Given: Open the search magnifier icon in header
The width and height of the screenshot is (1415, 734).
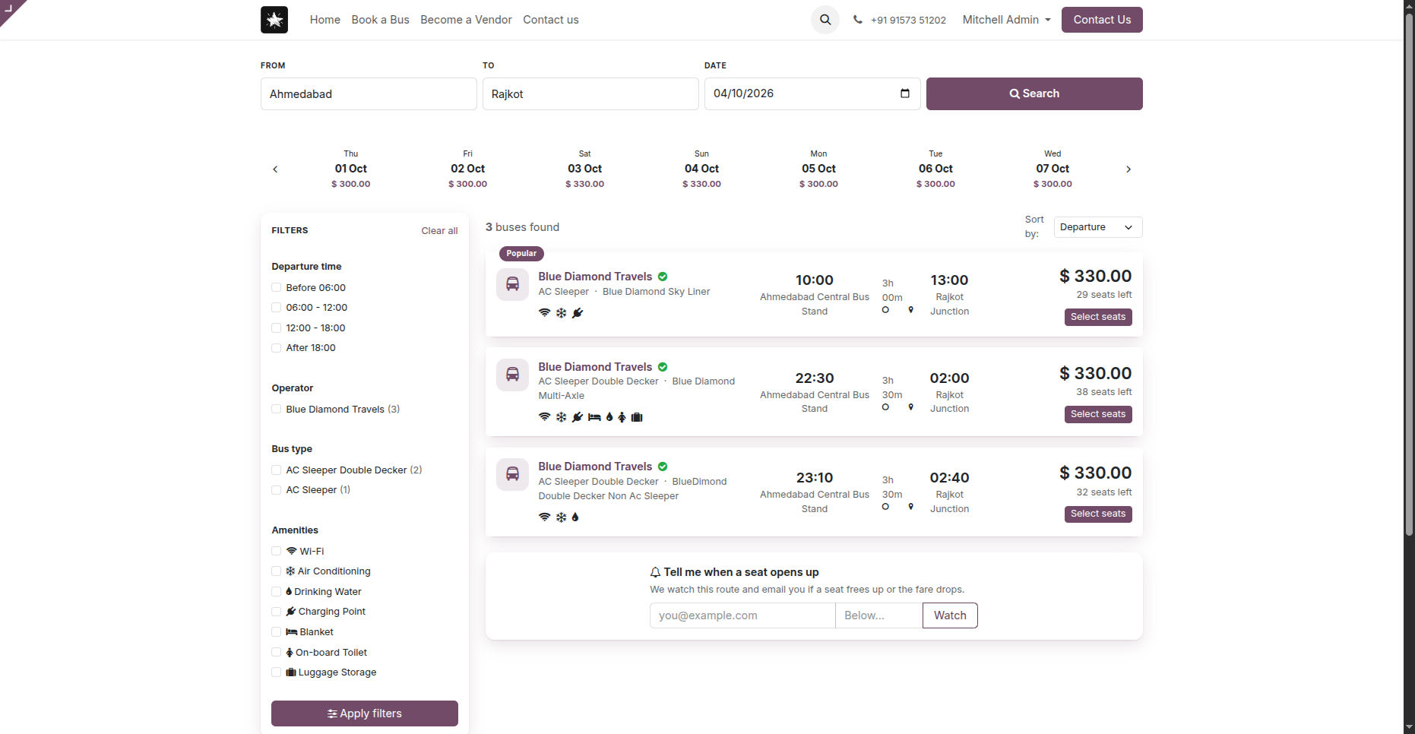Looking at the screenshot, I should pos(825,20).
